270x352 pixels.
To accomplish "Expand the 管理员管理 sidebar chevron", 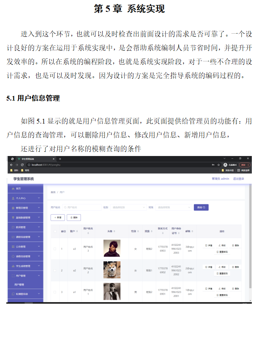I will tap(39, 207).
